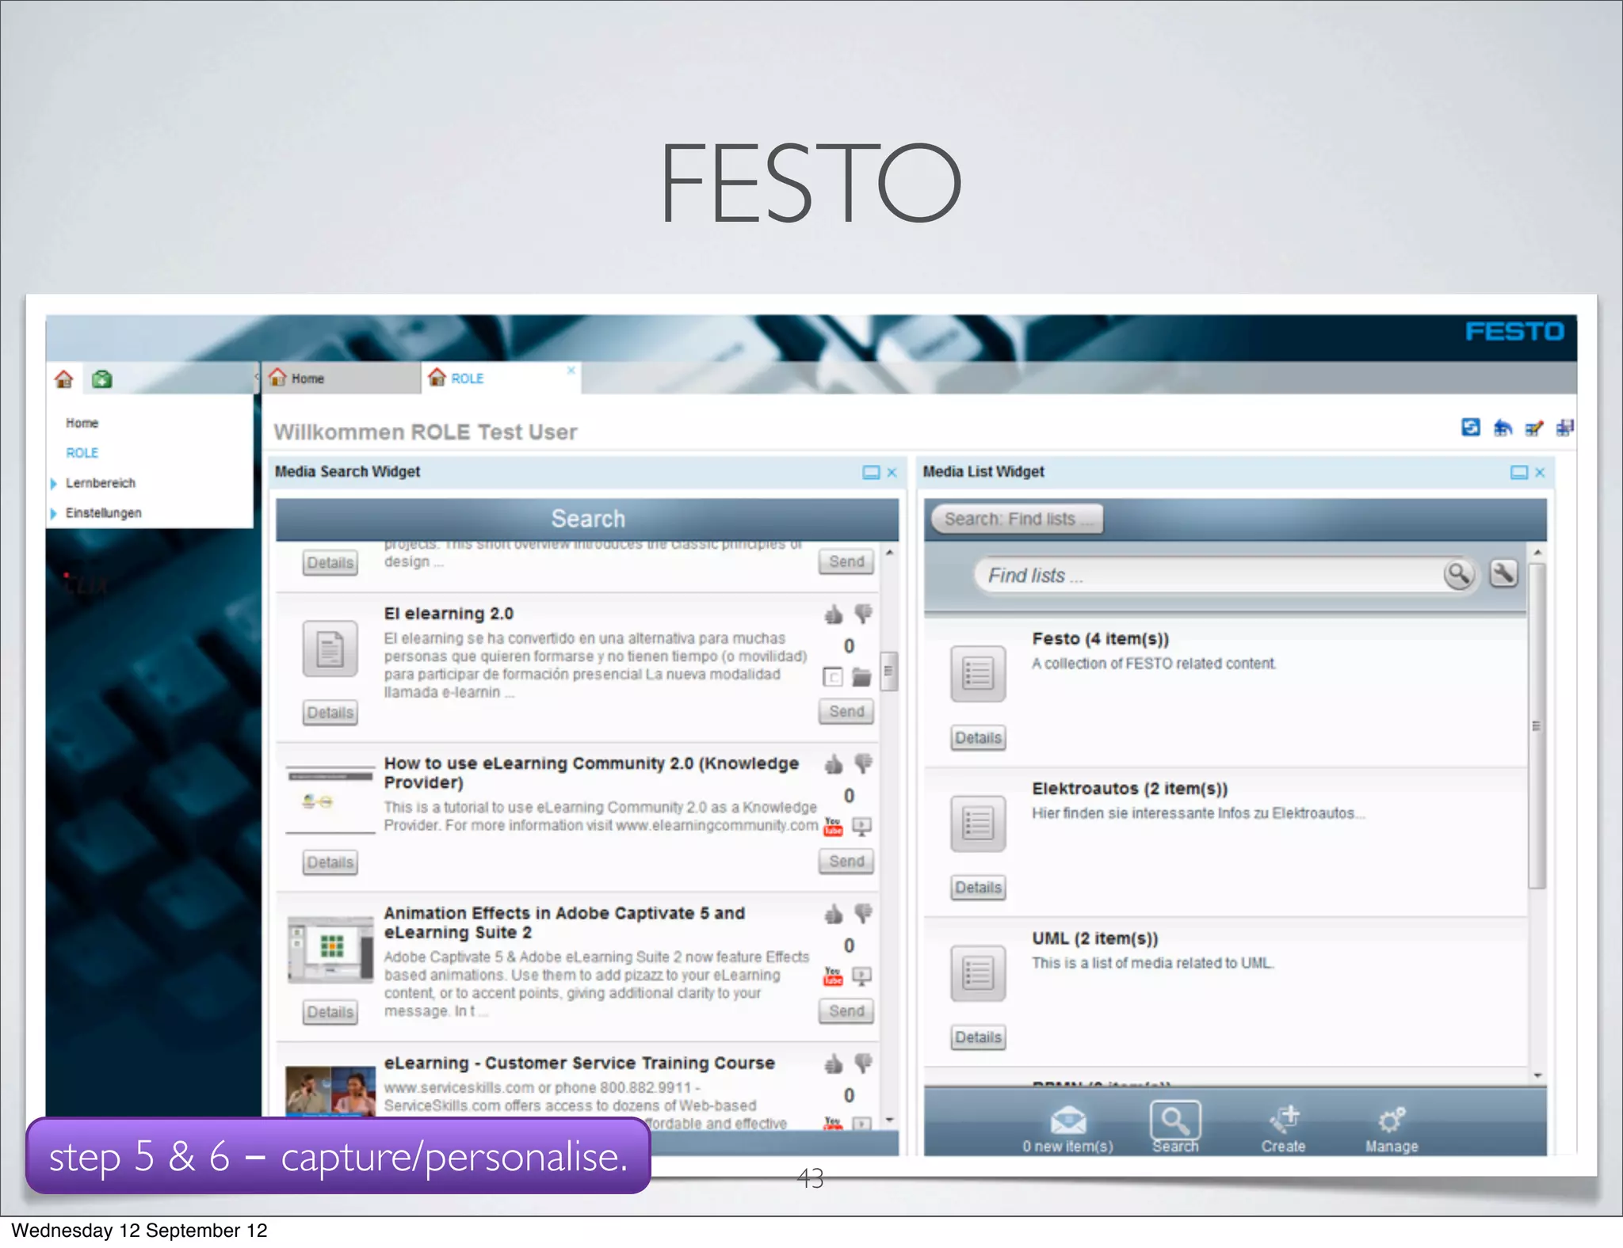This screenshot has width=1623, height=1248.
Task: Click Create in the Media List bottom bar
Action: pos(1283,1128)
